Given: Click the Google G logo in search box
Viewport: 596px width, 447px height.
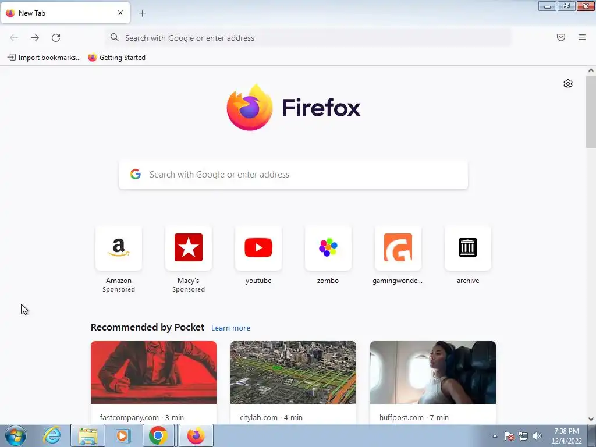Looking at the screenshot, I should point(136,174).
